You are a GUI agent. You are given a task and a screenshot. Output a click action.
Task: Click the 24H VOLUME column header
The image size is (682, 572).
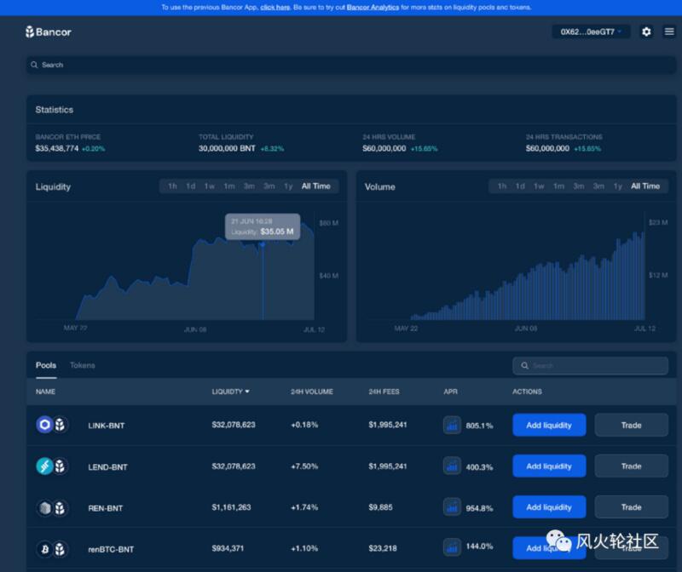coord(312,392)
